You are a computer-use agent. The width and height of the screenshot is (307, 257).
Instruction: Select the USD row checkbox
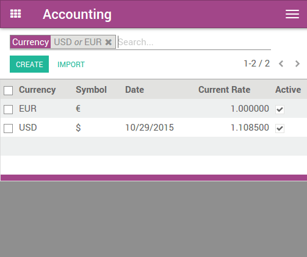coord(9,128)
